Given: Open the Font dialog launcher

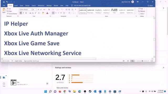Looking at the screenshot, I should (50, 16).
